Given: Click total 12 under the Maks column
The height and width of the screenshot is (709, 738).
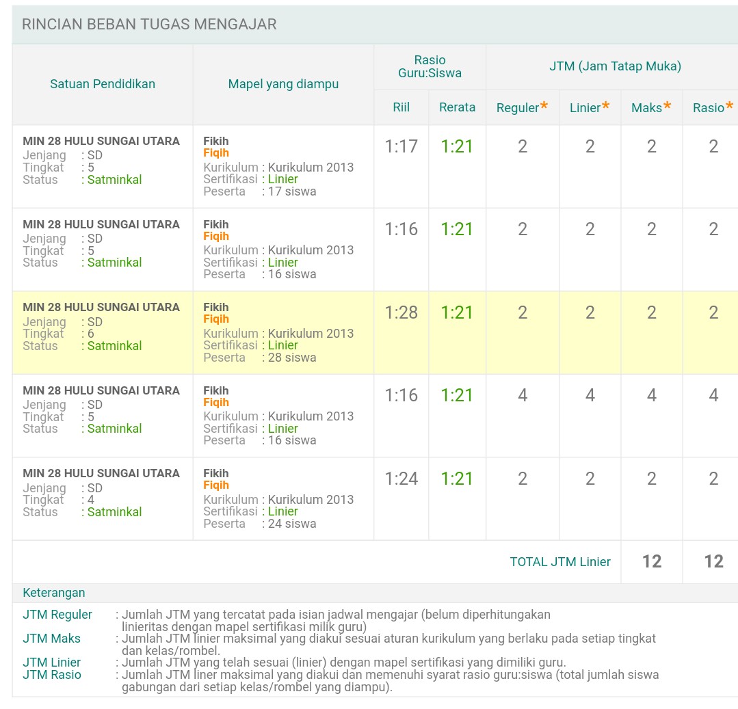Looking at the screenshot, I should click(652, 561).
